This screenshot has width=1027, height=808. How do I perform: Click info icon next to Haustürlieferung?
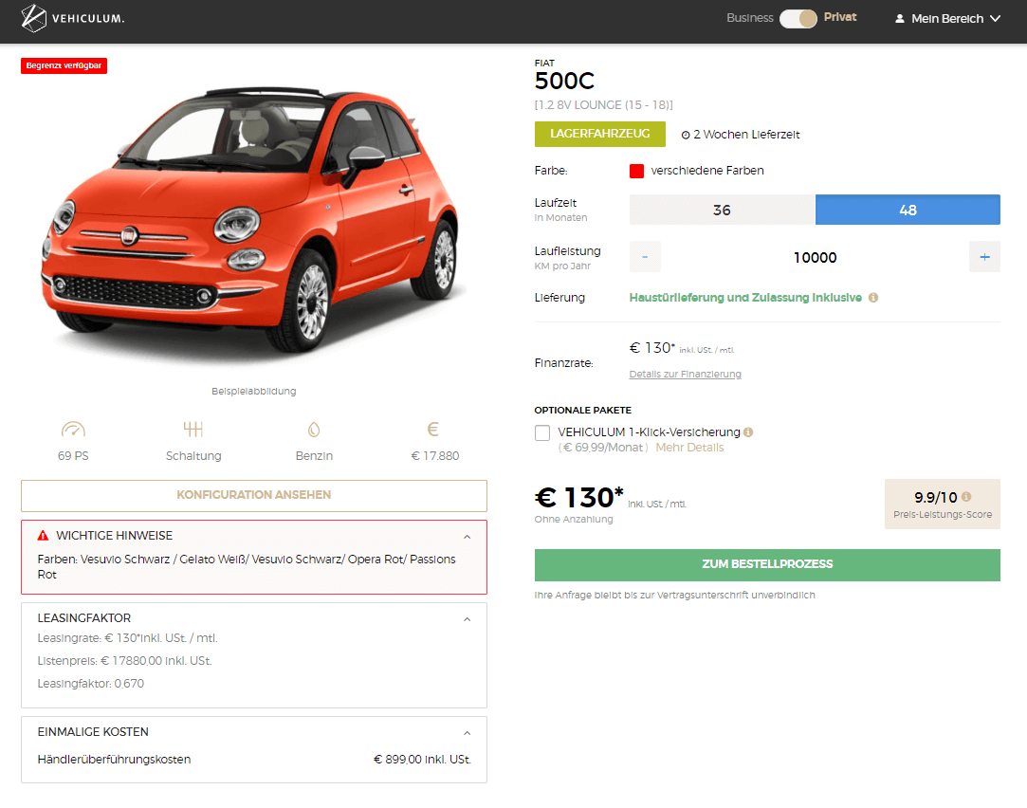point(873,297)
